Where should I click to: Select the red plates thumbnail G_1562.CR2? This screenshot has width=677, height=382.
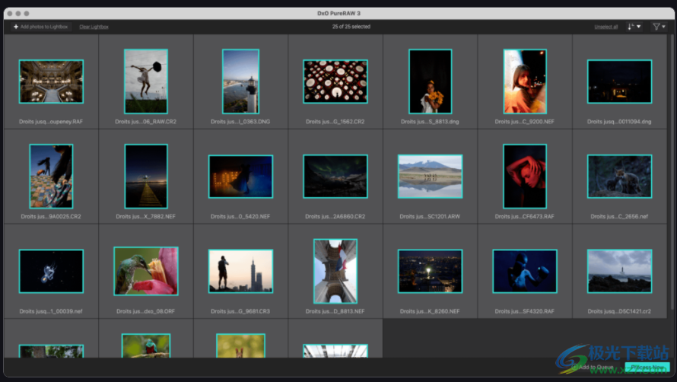click(335, 81)
